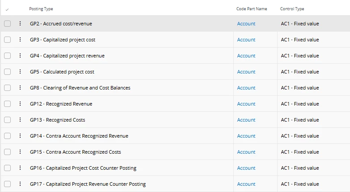Open row menu for GP12 Recognized Revenue
The width and height of the screenshot is (350, 192).
[x=20, y=103]
